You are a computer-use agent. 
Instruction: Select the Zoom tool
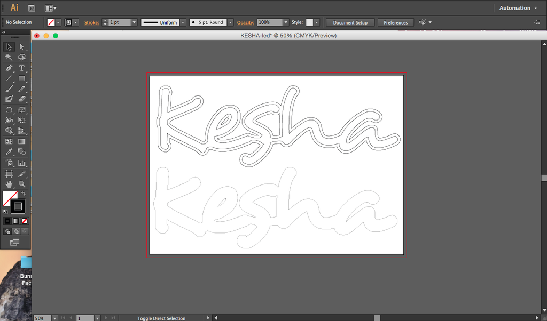pos(21,184)
